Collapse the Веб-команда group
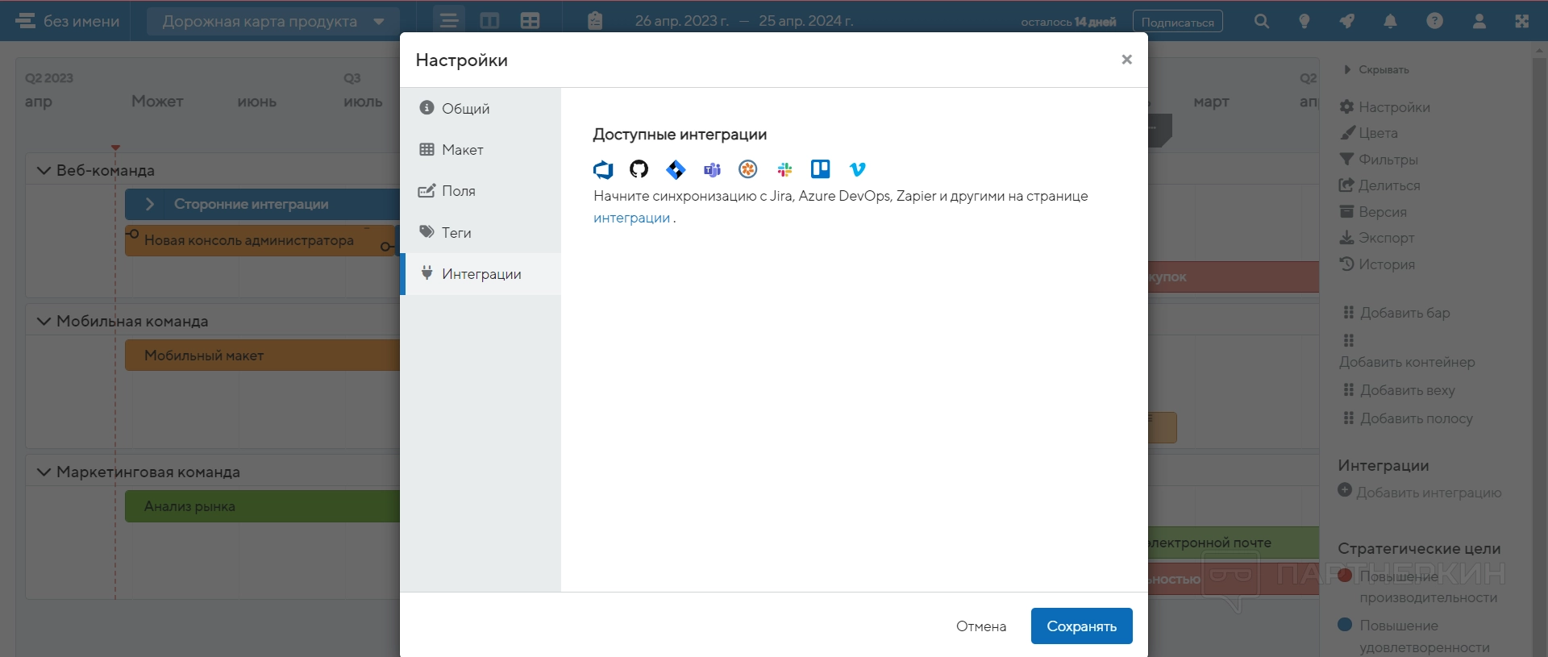This screenshot has height=657, width=1548. 44,170
